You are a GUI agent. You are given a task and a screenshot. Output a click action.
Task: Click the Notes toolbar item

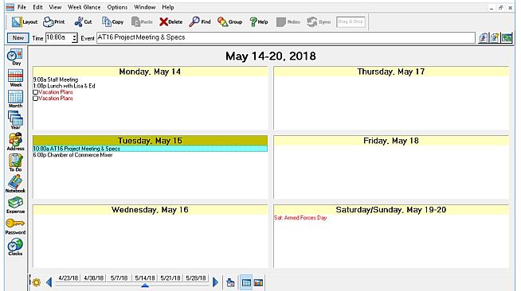288,22
